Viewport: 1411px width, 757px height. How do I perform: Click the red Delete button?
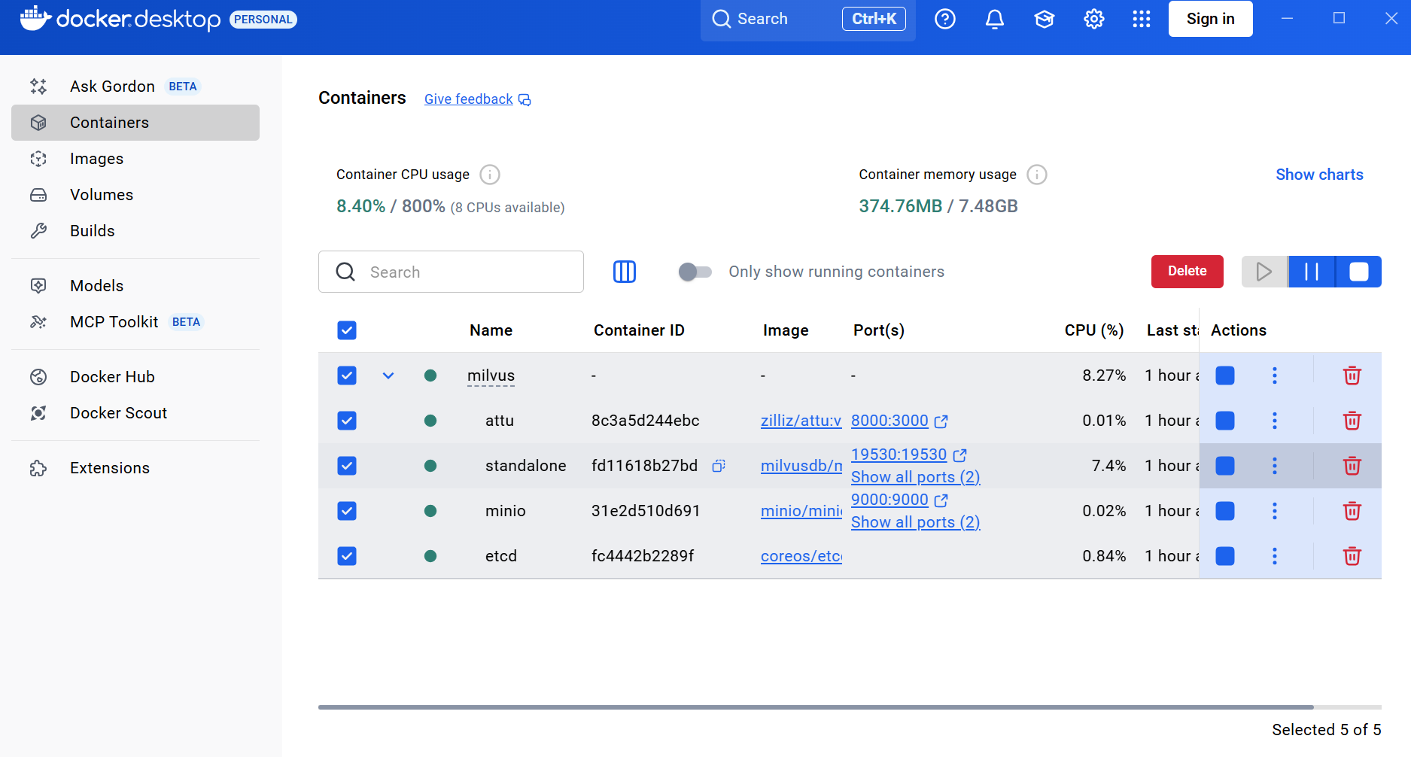1187,272
